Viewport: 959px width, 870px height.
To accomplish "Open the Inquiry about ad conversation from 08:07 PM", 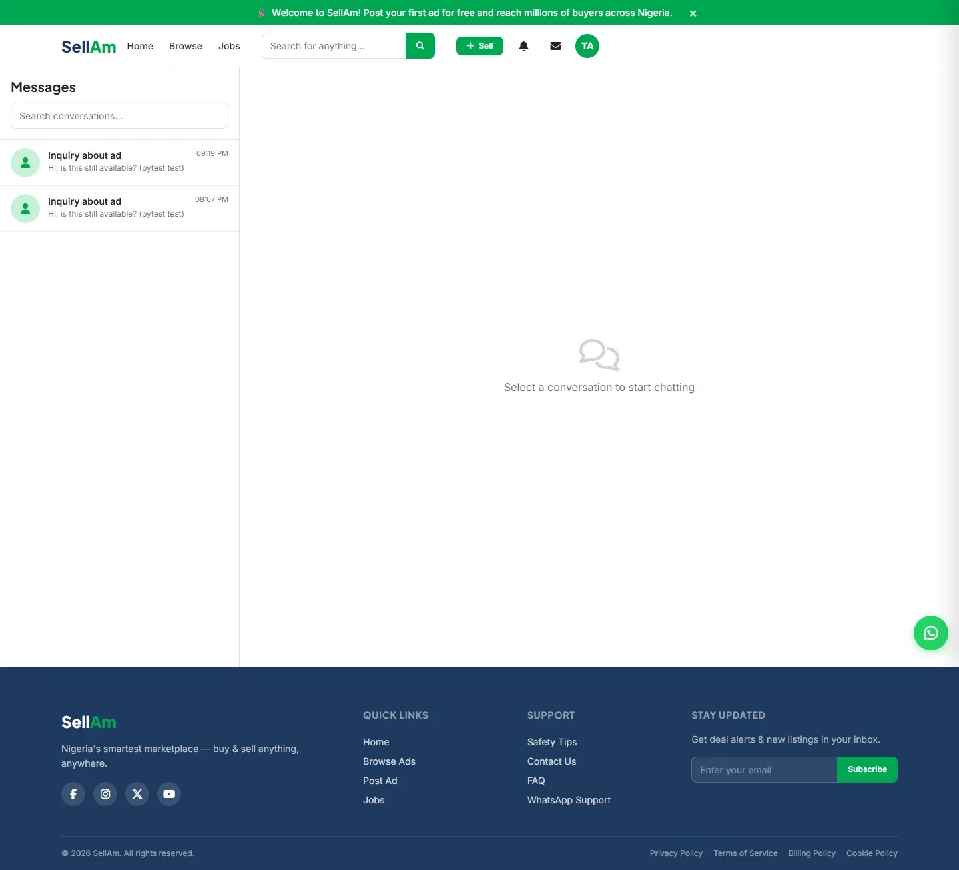I will click(x=119, y=209).
